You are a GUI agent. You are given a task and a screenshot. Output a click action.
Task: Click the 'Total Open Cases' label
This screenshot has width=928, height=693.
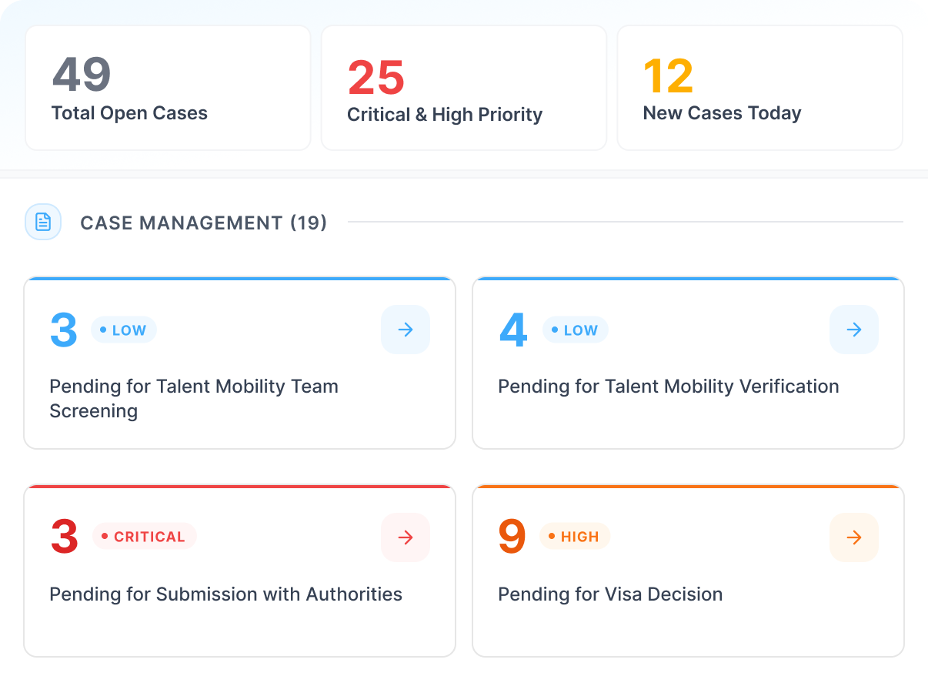point(129,113)
